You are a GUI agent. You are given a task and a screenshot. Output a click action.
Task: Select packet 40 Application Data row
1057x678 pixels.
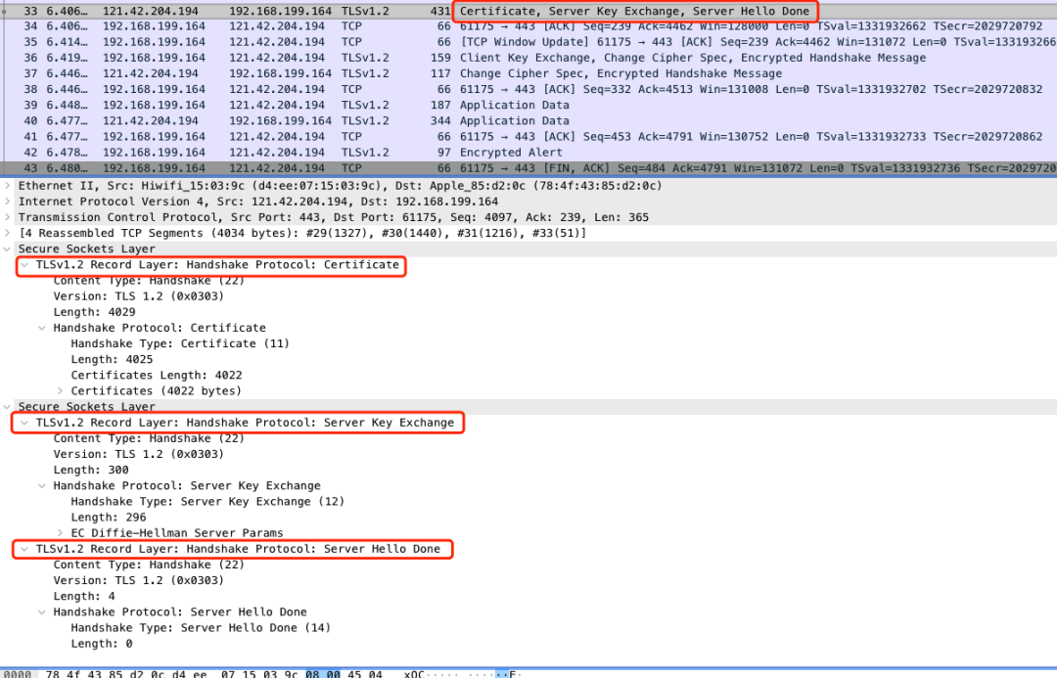pyautogui.click(x=528, y=120)
